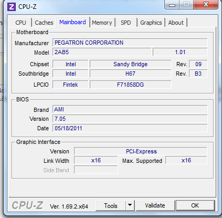This screenshot has width=222, height=218.
Task: Click the CPU-Z logo at bottom left
Action: (x=27, y=205)
